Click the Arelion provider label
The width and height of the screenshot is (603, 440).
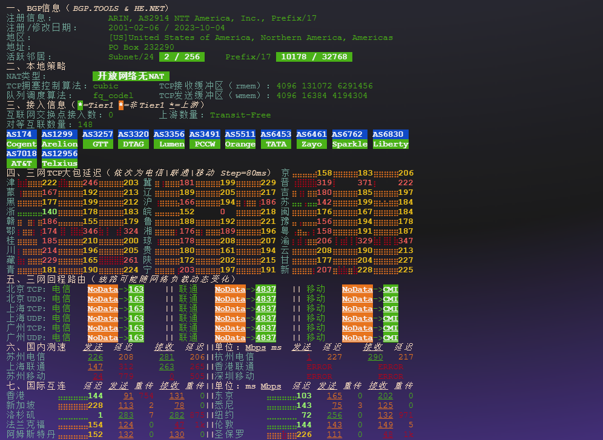click(59, 144)
